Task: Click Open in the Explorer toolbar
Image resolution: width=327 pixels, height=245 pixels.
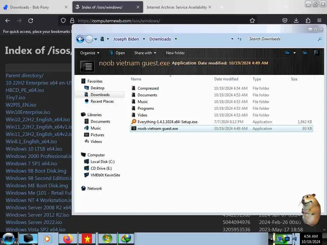Action: tap(117, 53)
